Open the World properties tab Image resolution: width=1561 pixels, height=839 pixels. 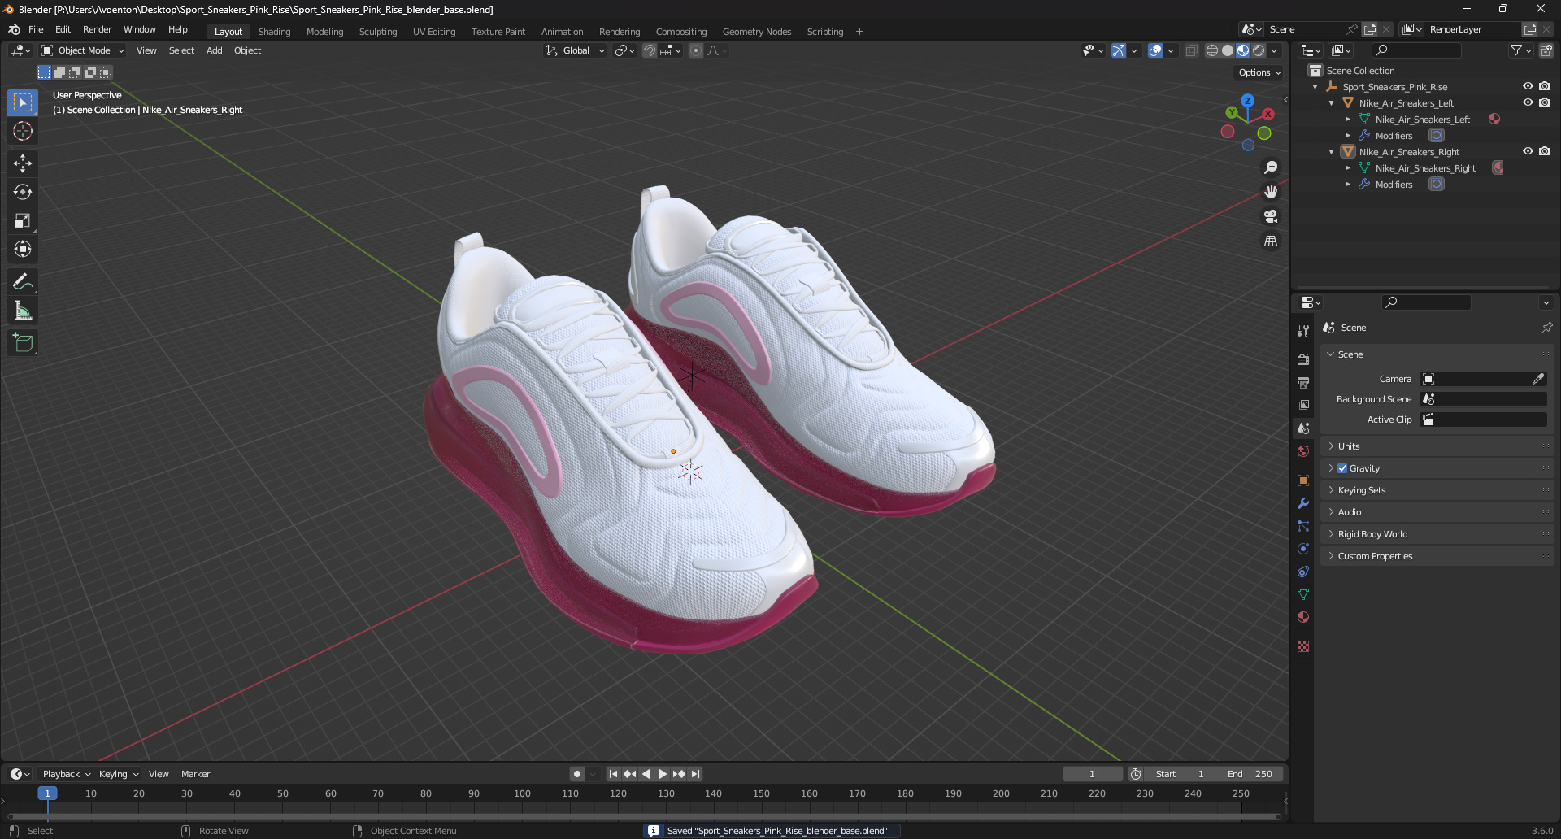pos(1303,451)
